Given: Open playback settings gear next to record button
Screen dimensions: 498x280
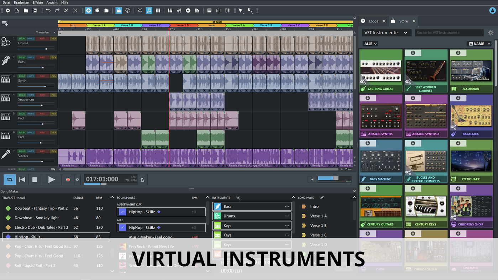Looking at the screenshot, I should point(77,180).
